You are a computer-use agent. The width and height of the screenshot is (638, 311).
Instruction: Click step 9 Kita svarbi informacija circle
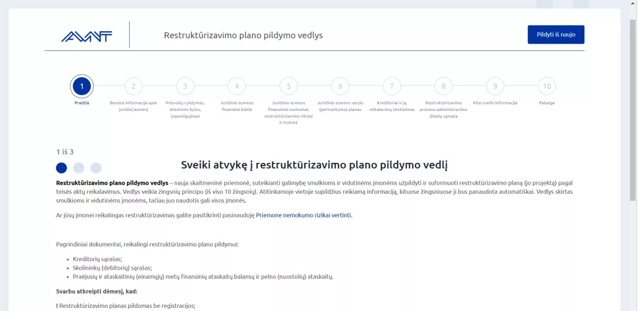click(x=494, y=85)
